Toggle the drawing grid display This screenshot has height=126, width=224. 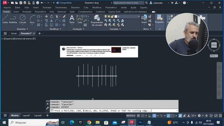pos(138,115)
